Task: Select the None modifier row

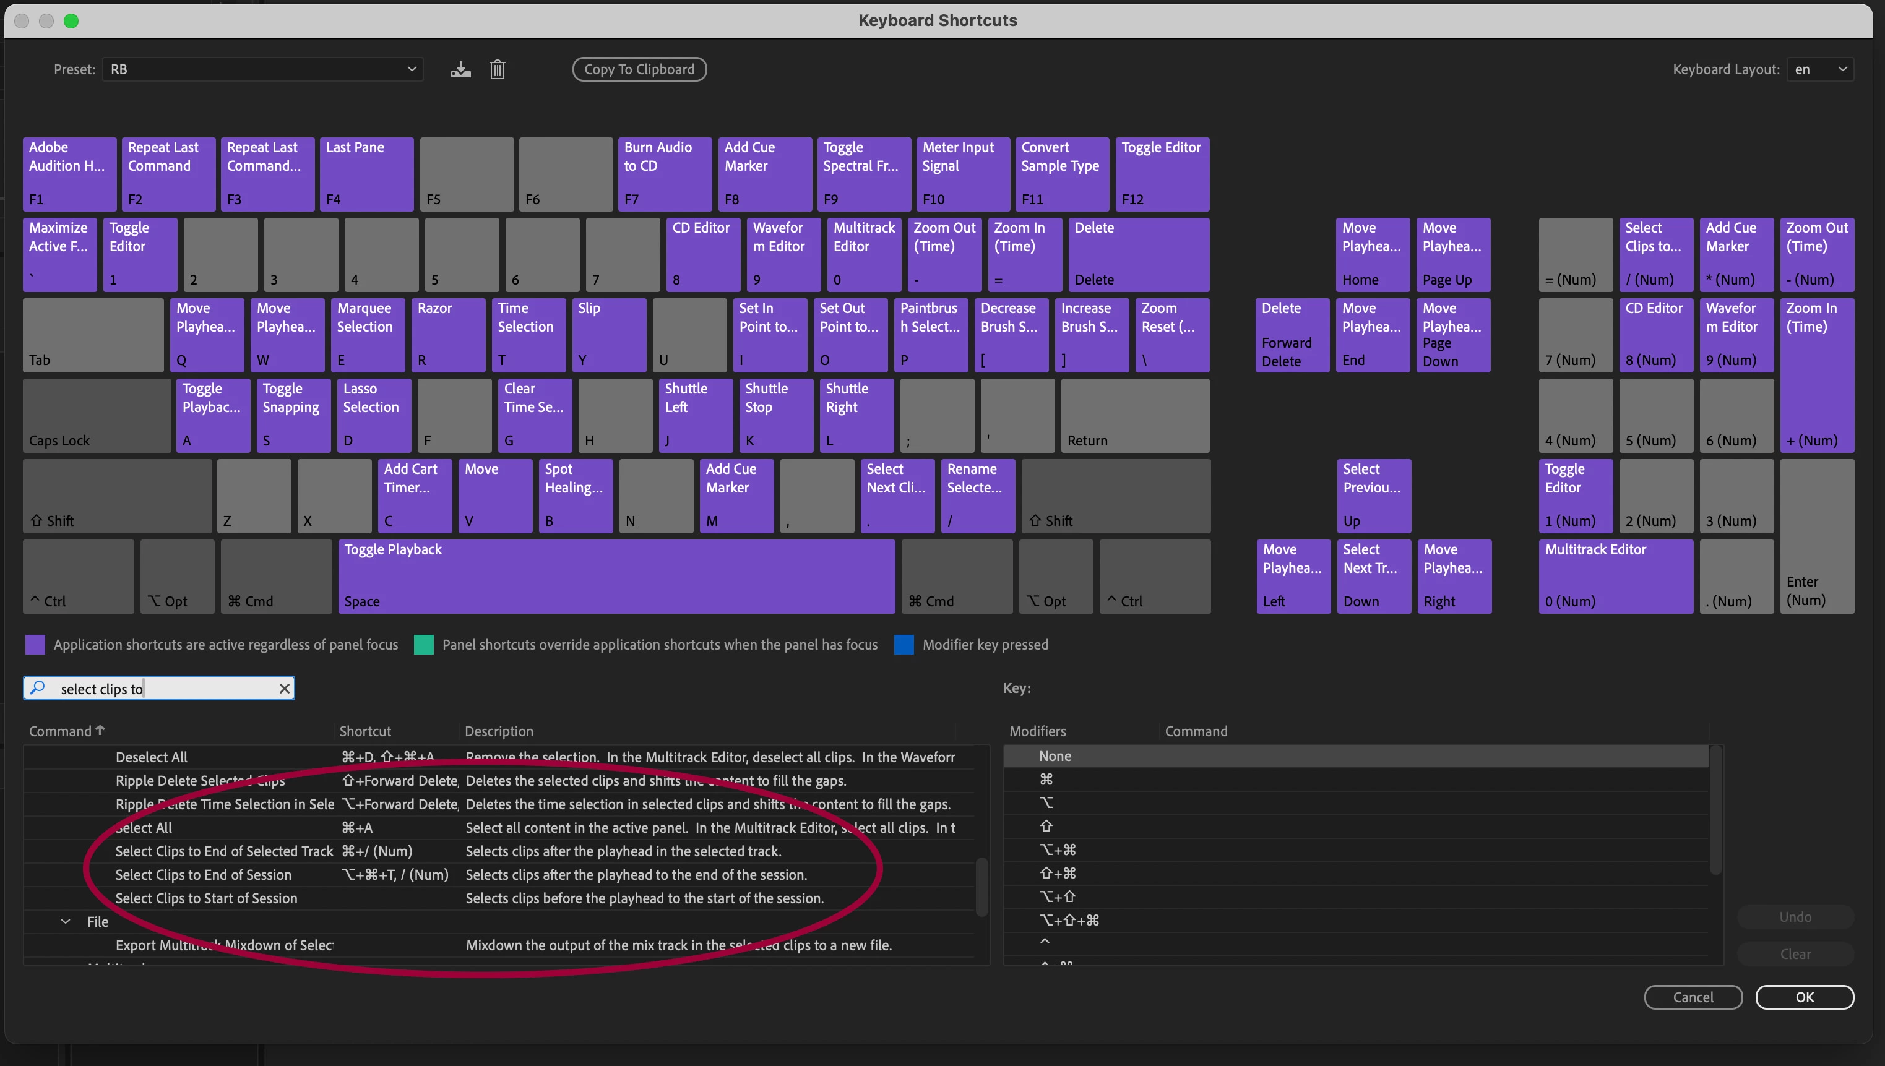Action: 1055,755
